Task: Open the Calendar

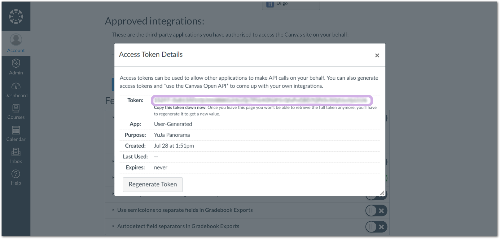Action: coord(16,134)
